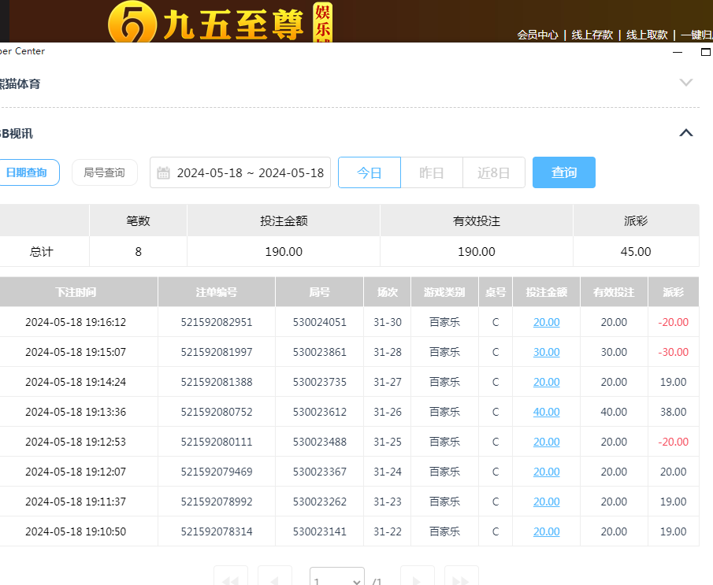Jump to last page of results

(x=462, y=580)
